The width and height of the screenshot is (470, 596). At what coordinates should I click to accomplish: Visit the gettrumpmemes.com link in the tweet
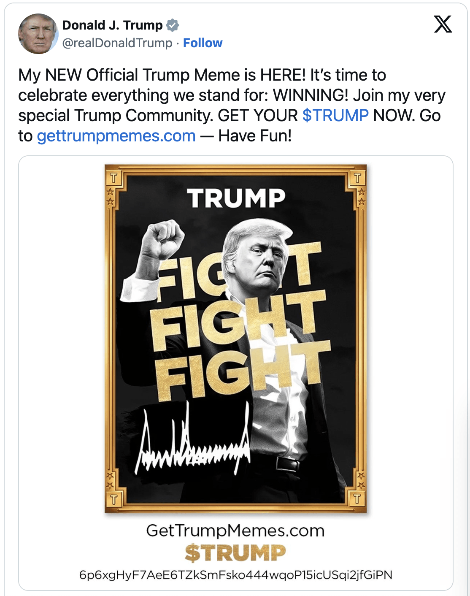pos(116,136)
